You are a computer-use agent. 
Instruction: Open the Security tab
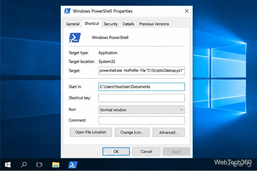point(111,24)
